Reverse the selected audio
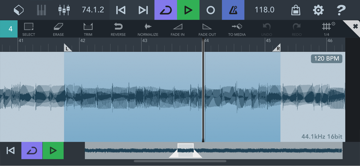360x166 pixels. coord(118,29)
